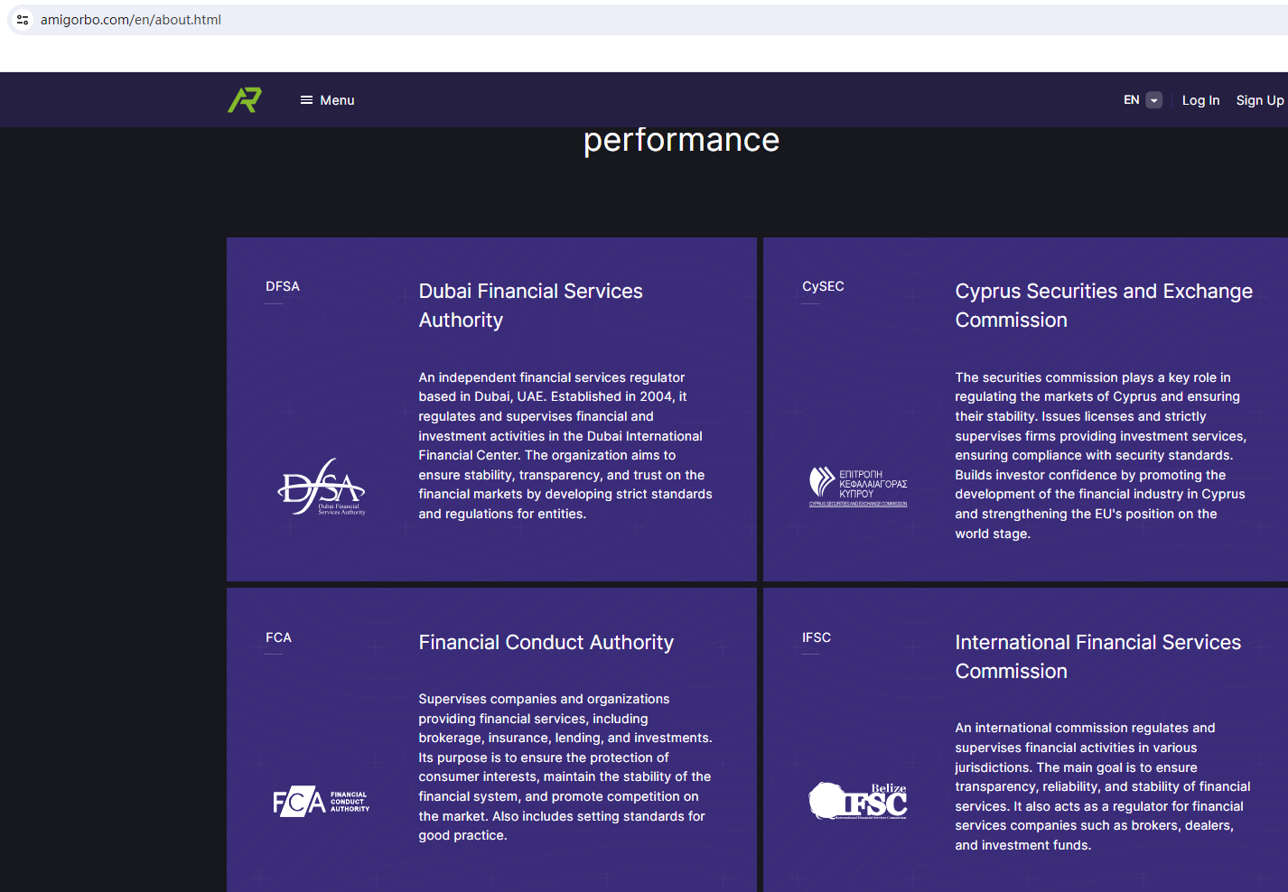Click the Belize IFSC logo image
The width and height of the screenshot is (1288, 892).
pos(858,801)
